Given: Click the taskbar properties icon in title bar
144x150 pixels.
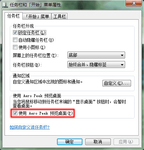Looking at the screenshot, I should click(x=5, y=5).
